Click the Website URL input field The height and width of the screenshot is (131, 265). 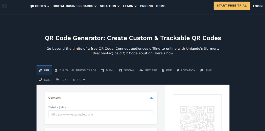pyautogui.click(x=101, y=114)
